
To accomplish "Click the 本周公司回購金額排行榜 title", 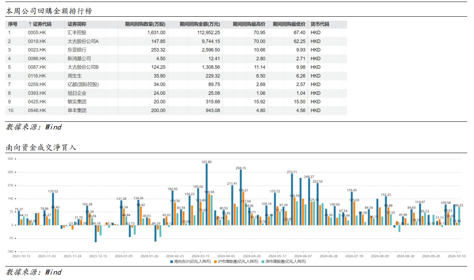I will coord(49,11).
